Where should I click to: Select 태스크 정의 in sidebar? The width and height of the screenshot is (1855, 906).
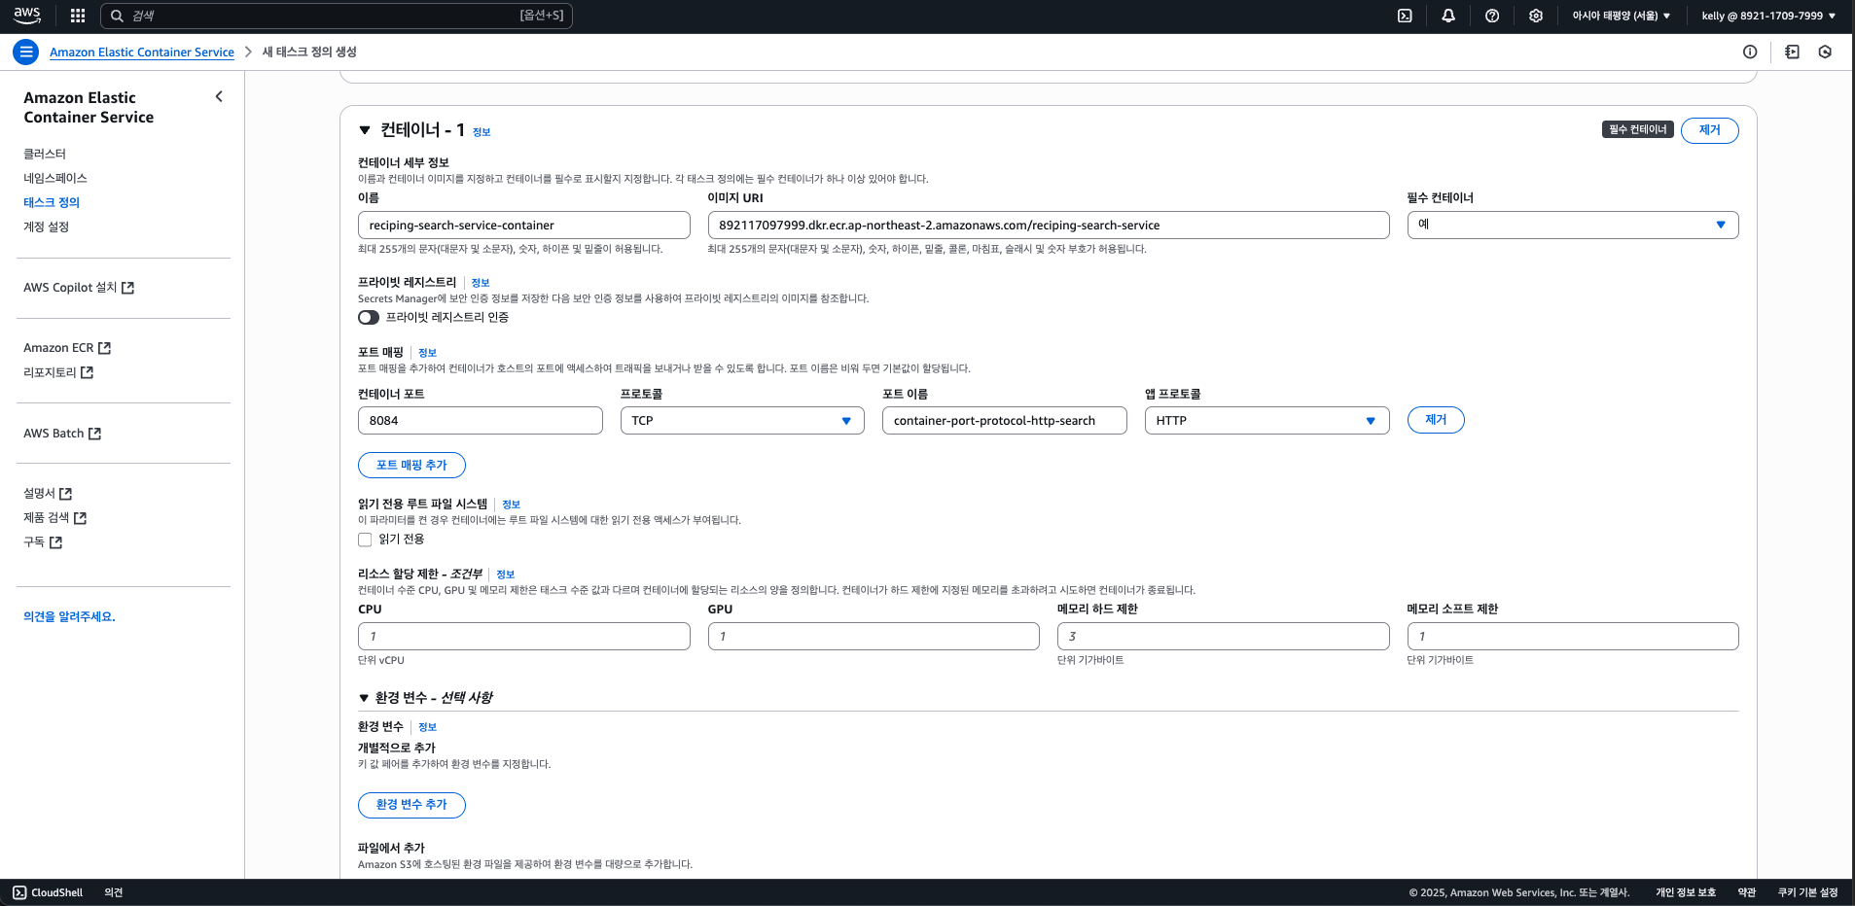[52, 202]
